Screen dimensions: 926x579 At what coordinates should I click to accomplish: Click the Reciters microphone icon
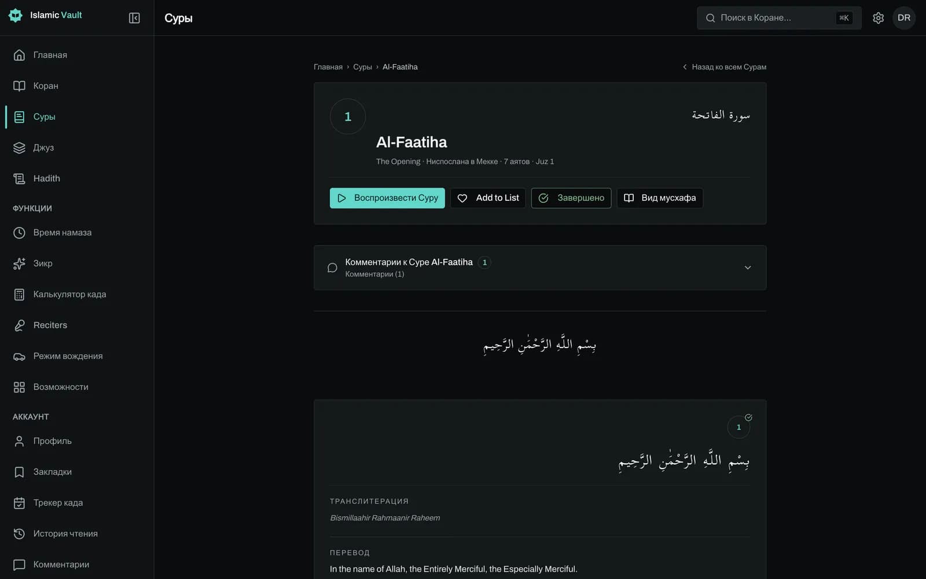pyautogui.click(x=19, y=325)
